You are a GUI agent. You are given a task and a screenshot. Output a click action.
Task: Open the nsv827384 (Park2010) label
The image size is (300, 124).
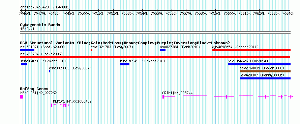point(180,47)
